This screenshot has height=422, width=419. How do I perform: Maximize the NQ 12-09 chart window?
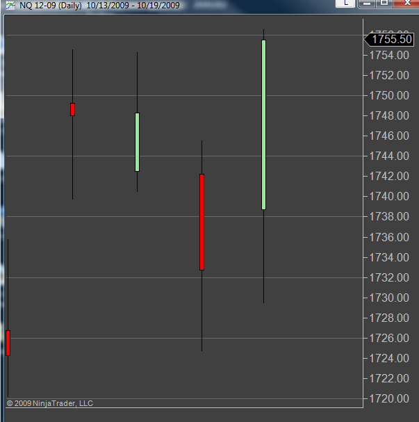click(x=384, y=3)
